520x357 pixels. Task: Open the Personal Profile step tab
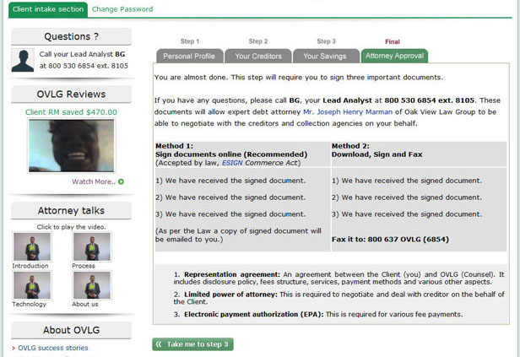point(189,56)
